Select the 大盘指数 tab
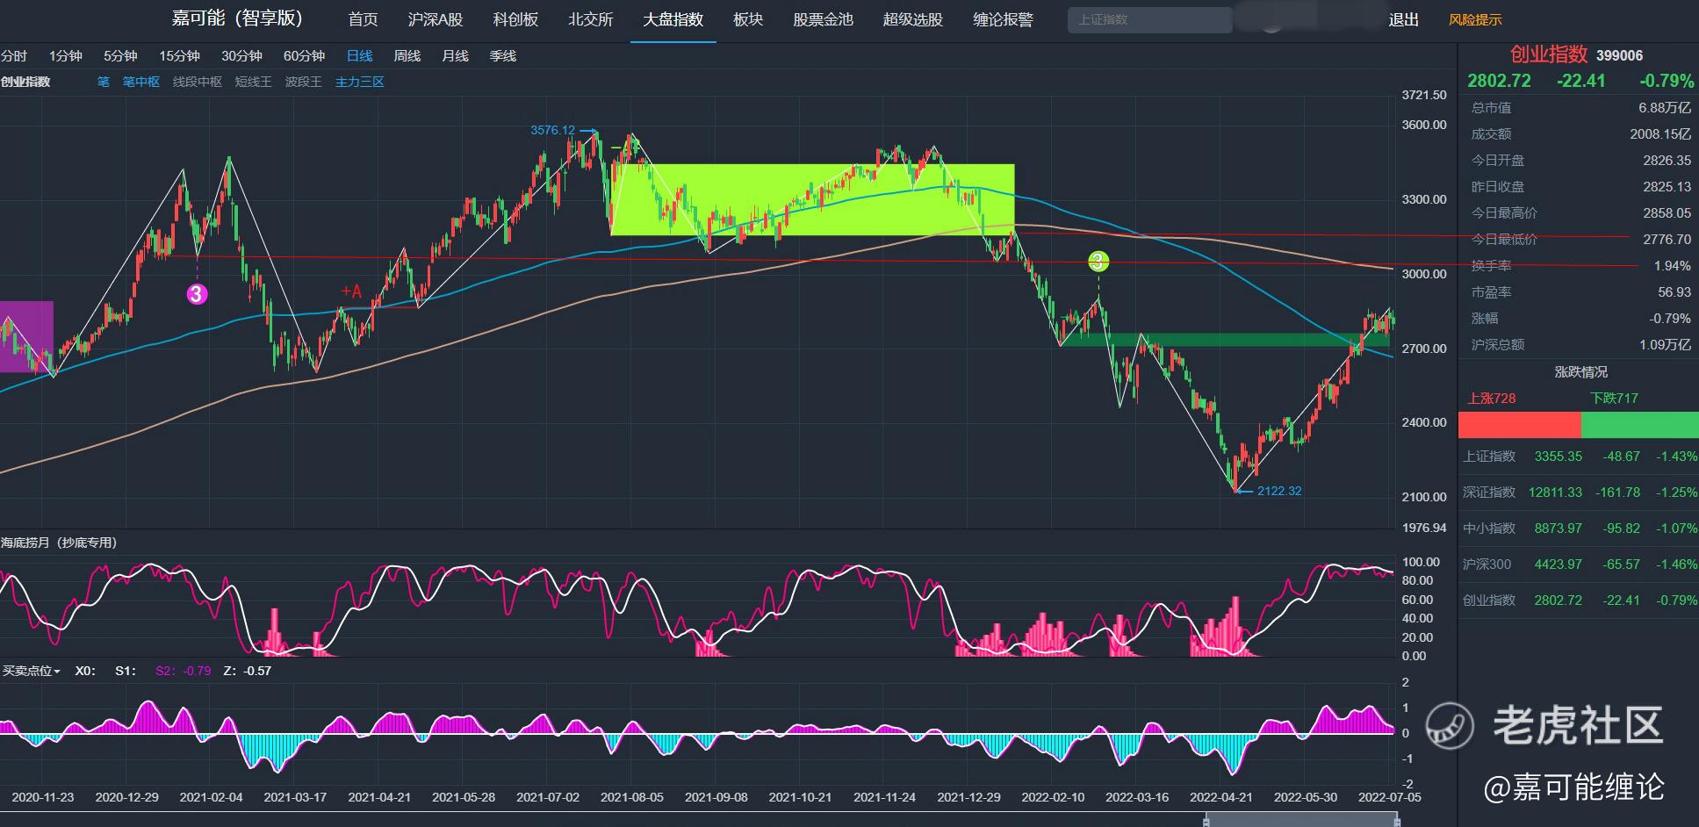 (673, 19)
